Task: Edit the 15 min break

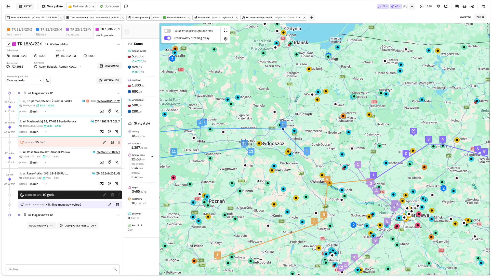Action: pos(104,142)
